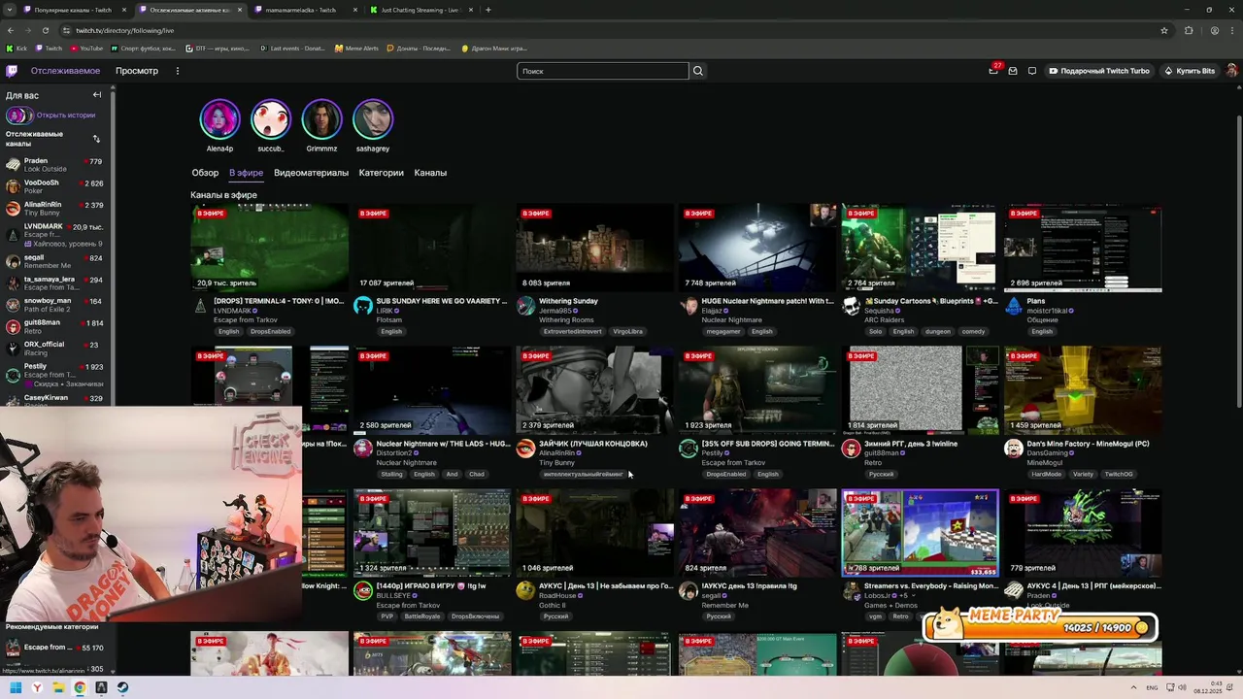Click Открыть истории link
This screenshot has width=1243, height=699.
tap(66, 116)
